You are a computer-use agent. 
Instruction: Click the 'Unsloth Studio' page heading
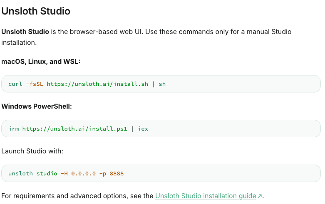click(x=36, y=11)
